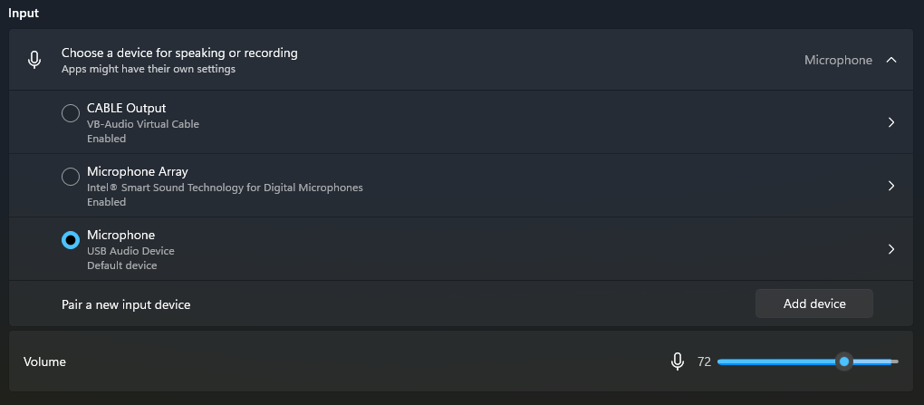924x405 pixels.
Task: Select the CABLE Output radio button
Action: click(x=70, y=113)
